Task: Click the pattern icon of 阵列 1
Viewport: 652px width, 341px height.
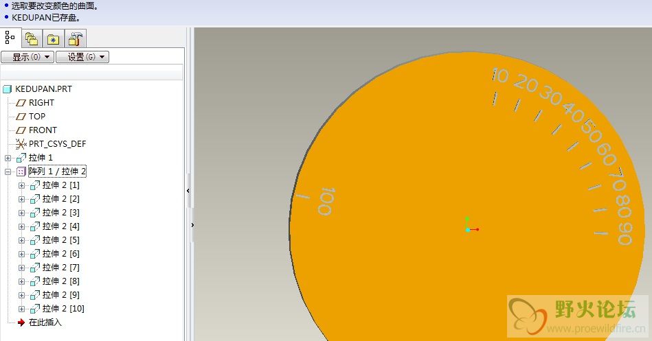Action: point(21,171)
